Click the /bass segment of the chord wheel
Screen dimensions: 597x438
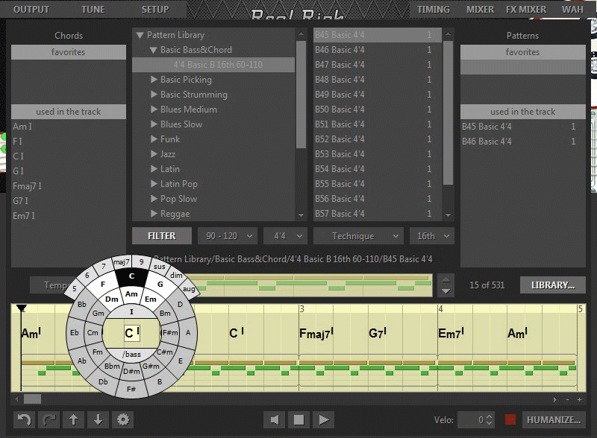(132, 355)
